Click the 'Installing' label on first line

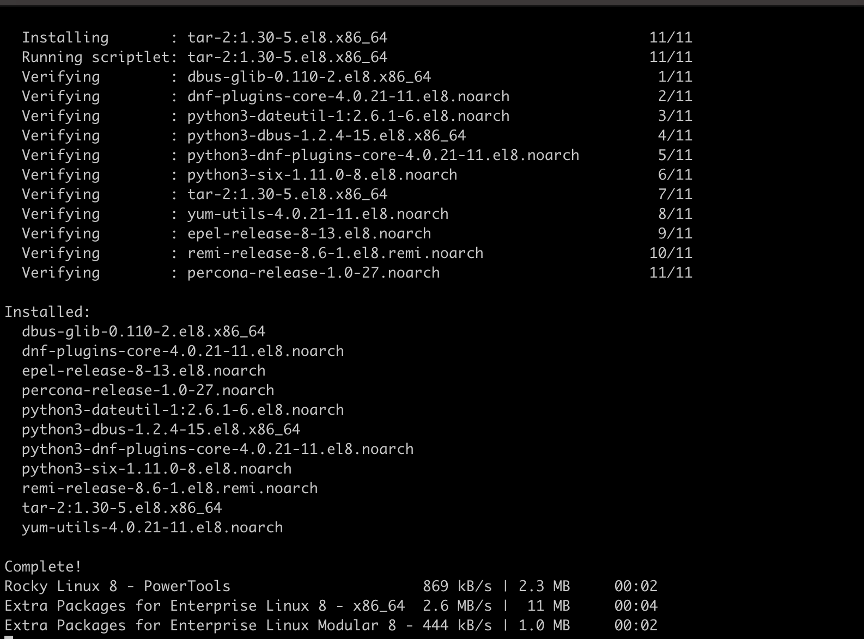tap(65, 38)
